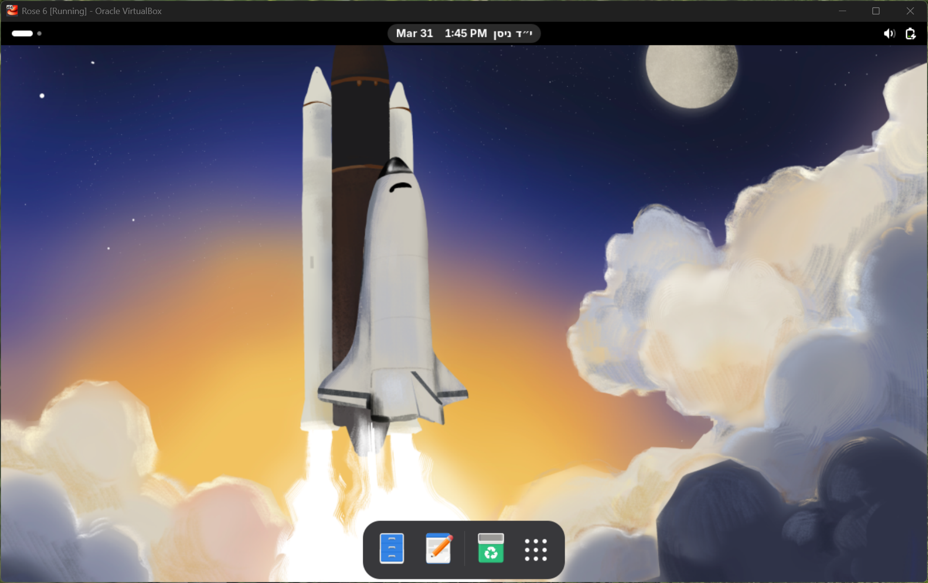Minimize the VirtualBox window
The height and width of the screenshot is (583, 928).
pyautogui.click(x=842, y=11)
